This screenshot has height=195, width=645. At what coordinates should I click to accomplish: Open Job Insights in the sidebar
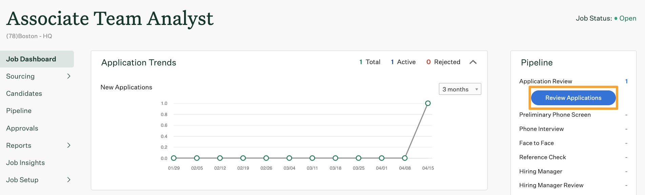click(x=25, y=163)
